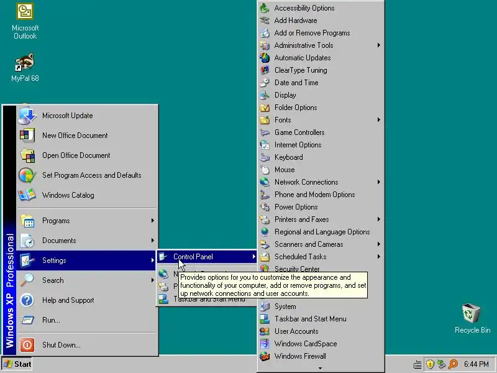Expand the Administrative Tools submenu arrow
The height and width of the screenshot is (373, 497).
(x=379, y=45)
